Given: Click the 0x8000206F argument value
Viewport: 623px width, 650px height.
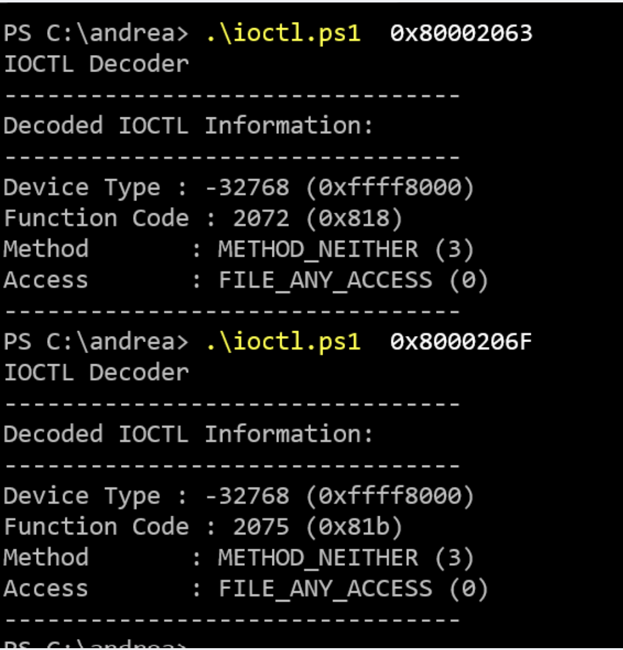Looking at the screenshot, I should click(461, 341).
